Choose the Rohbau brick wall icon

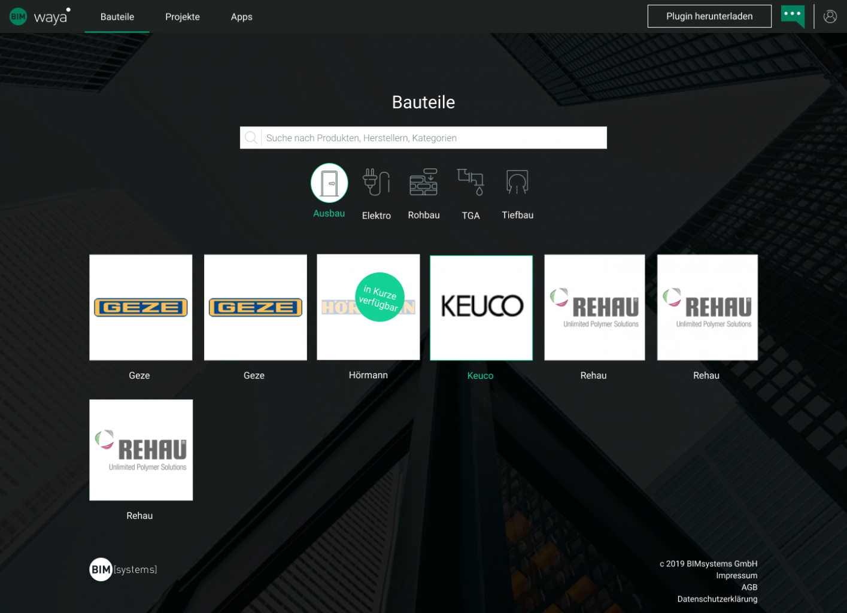pyautogui.click(x=423, y=183)
